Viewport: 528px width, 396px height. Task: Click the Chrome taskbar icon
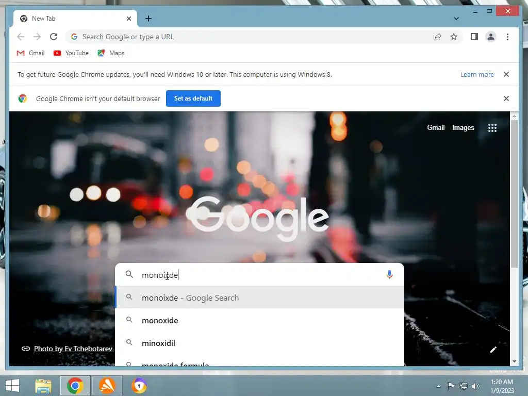(x=75, y=386)
